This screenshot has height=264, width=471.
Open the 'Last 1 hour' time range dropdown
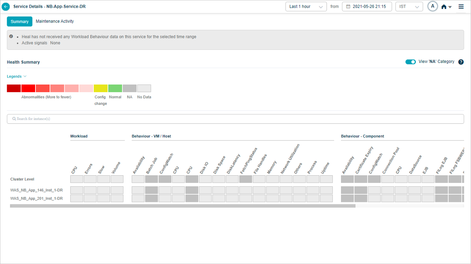click(306, 7)
